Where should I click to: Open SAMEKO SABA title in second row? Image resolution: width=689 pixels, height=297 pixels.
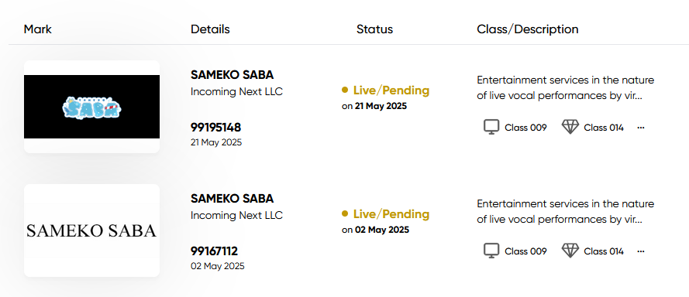(232, 199)
